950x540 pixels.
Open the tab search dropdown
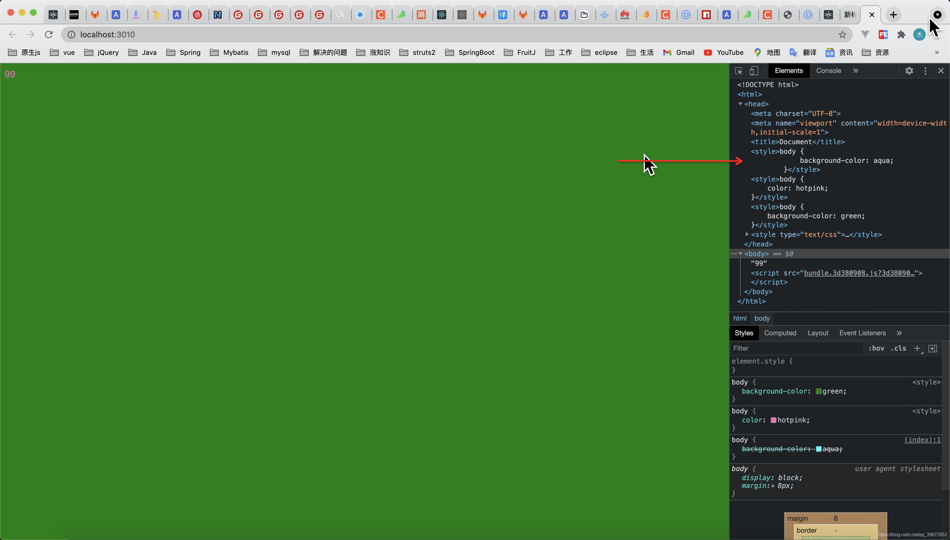tap(937, 15)
